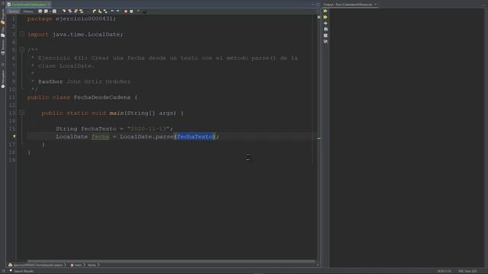
Task: Select the FechaDesdeCadena.java editor tab
Action: tap(28, 5)
